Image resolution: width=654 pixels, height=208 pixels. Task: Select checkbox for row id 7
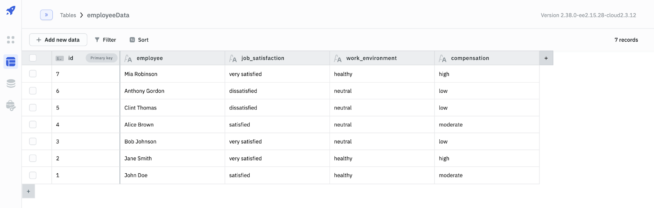click(33, 74)
